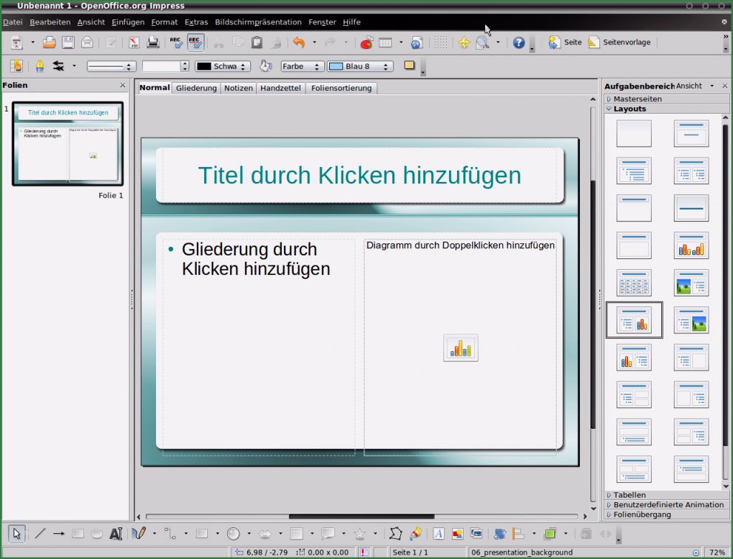
Task: Open the Gallery from the drawing toolbar
Action: pos(476,534)
